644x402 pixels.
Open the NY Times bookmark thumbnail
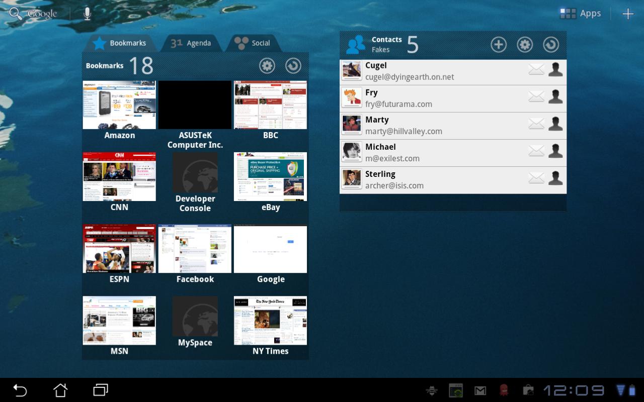270,321
